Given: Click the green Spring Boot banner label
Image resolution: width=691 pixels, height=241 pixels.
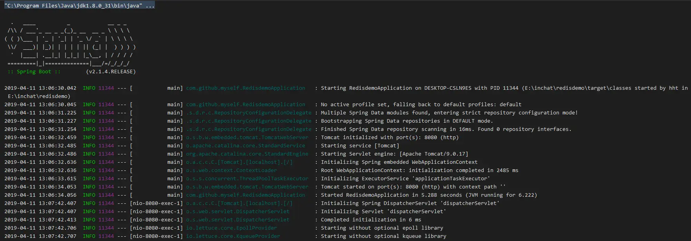Looking at the screenshot, I should pos(34,72).
